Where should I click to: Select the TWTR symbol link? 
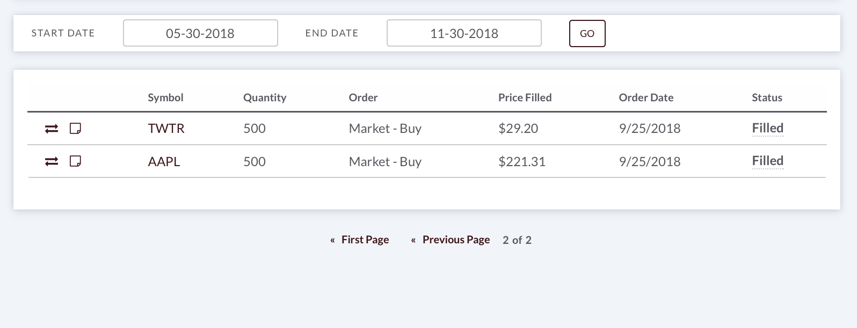tap(166, 129)
